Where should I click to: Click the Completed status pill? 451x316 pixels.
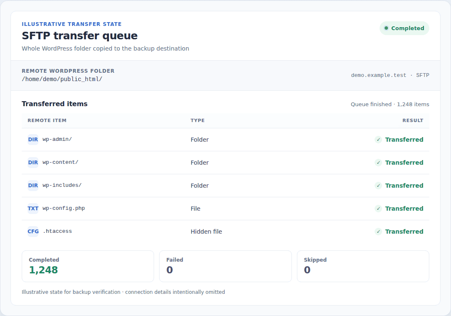(x=404, y=28)
